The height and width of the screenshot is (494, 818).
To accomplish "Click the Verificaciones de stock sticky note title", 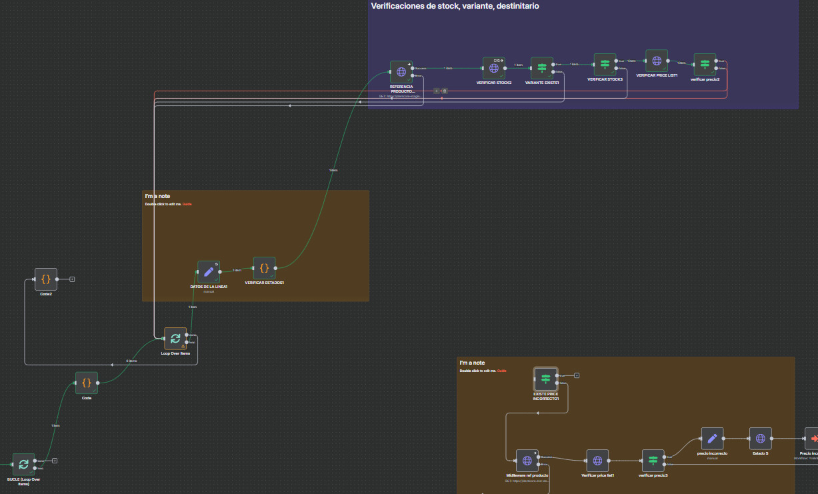I will click(x=455, y=6).
